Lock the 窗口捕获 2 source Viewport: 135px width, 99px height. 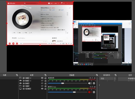click(x=45, y=78)
